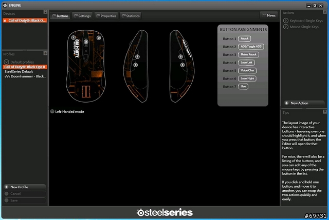Expand Keyboard Single Keys actions
This screenshot has width=329, height=220.
(x=286, y=21)
